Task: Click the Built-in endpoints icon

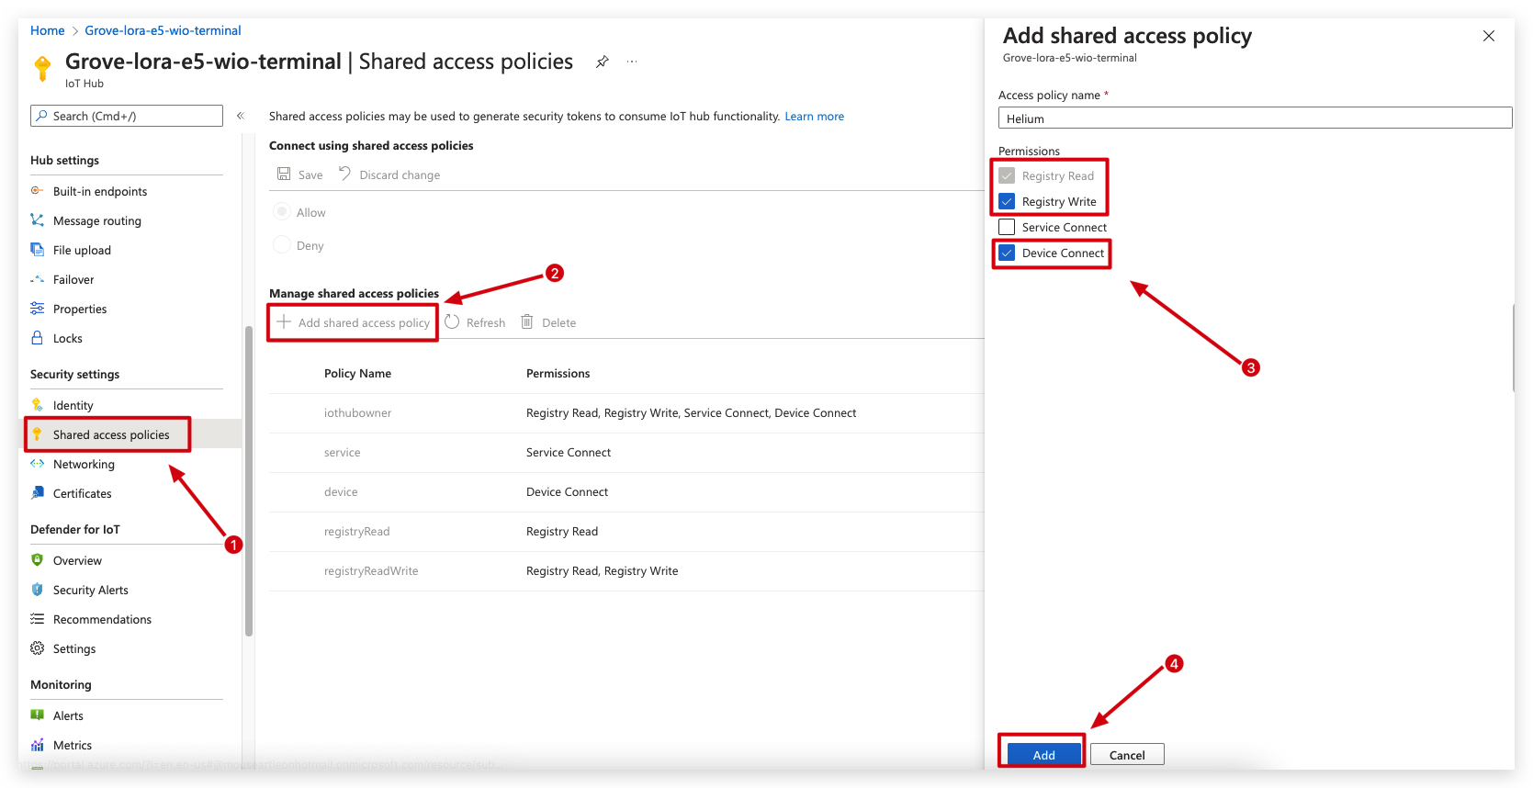Action: 37,191
